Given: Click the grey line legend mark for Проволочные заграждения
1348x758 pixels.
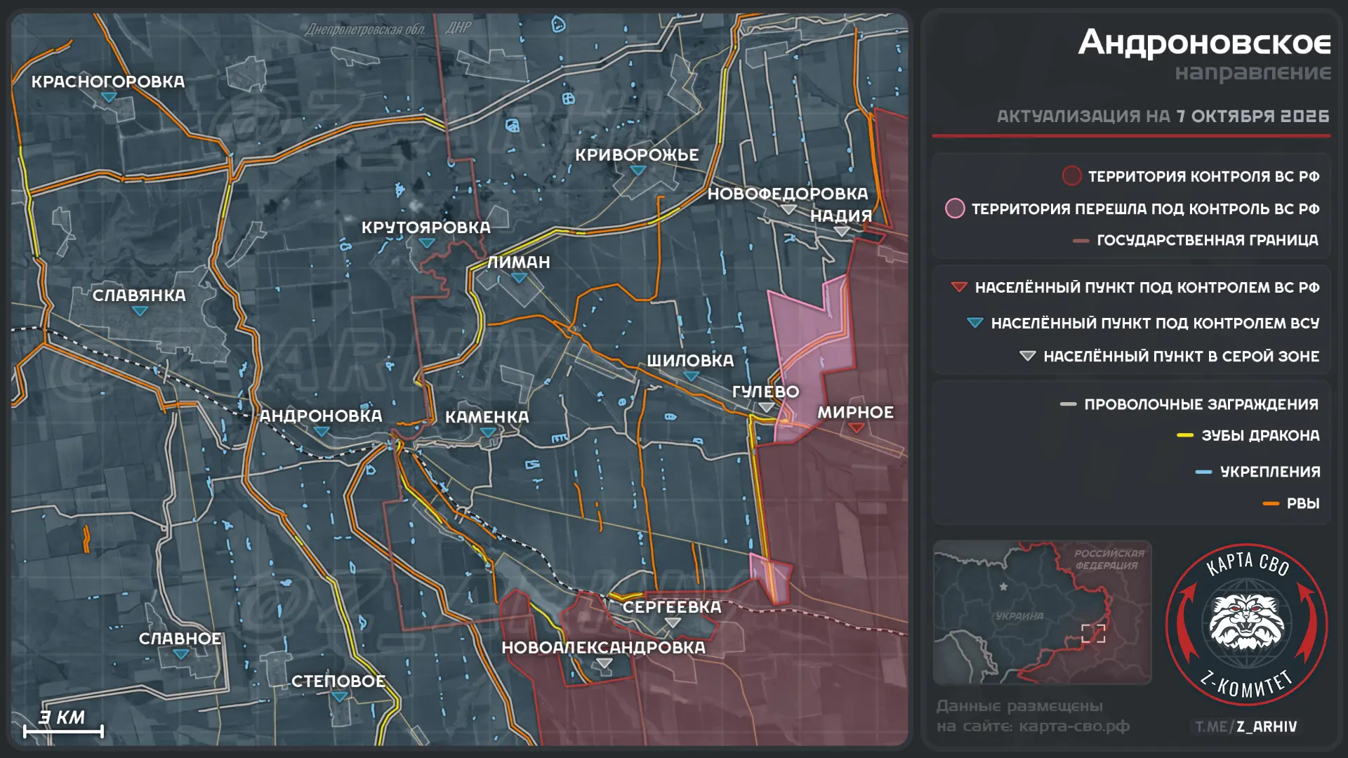Looking at the screenshot, I should (1068, 404).
